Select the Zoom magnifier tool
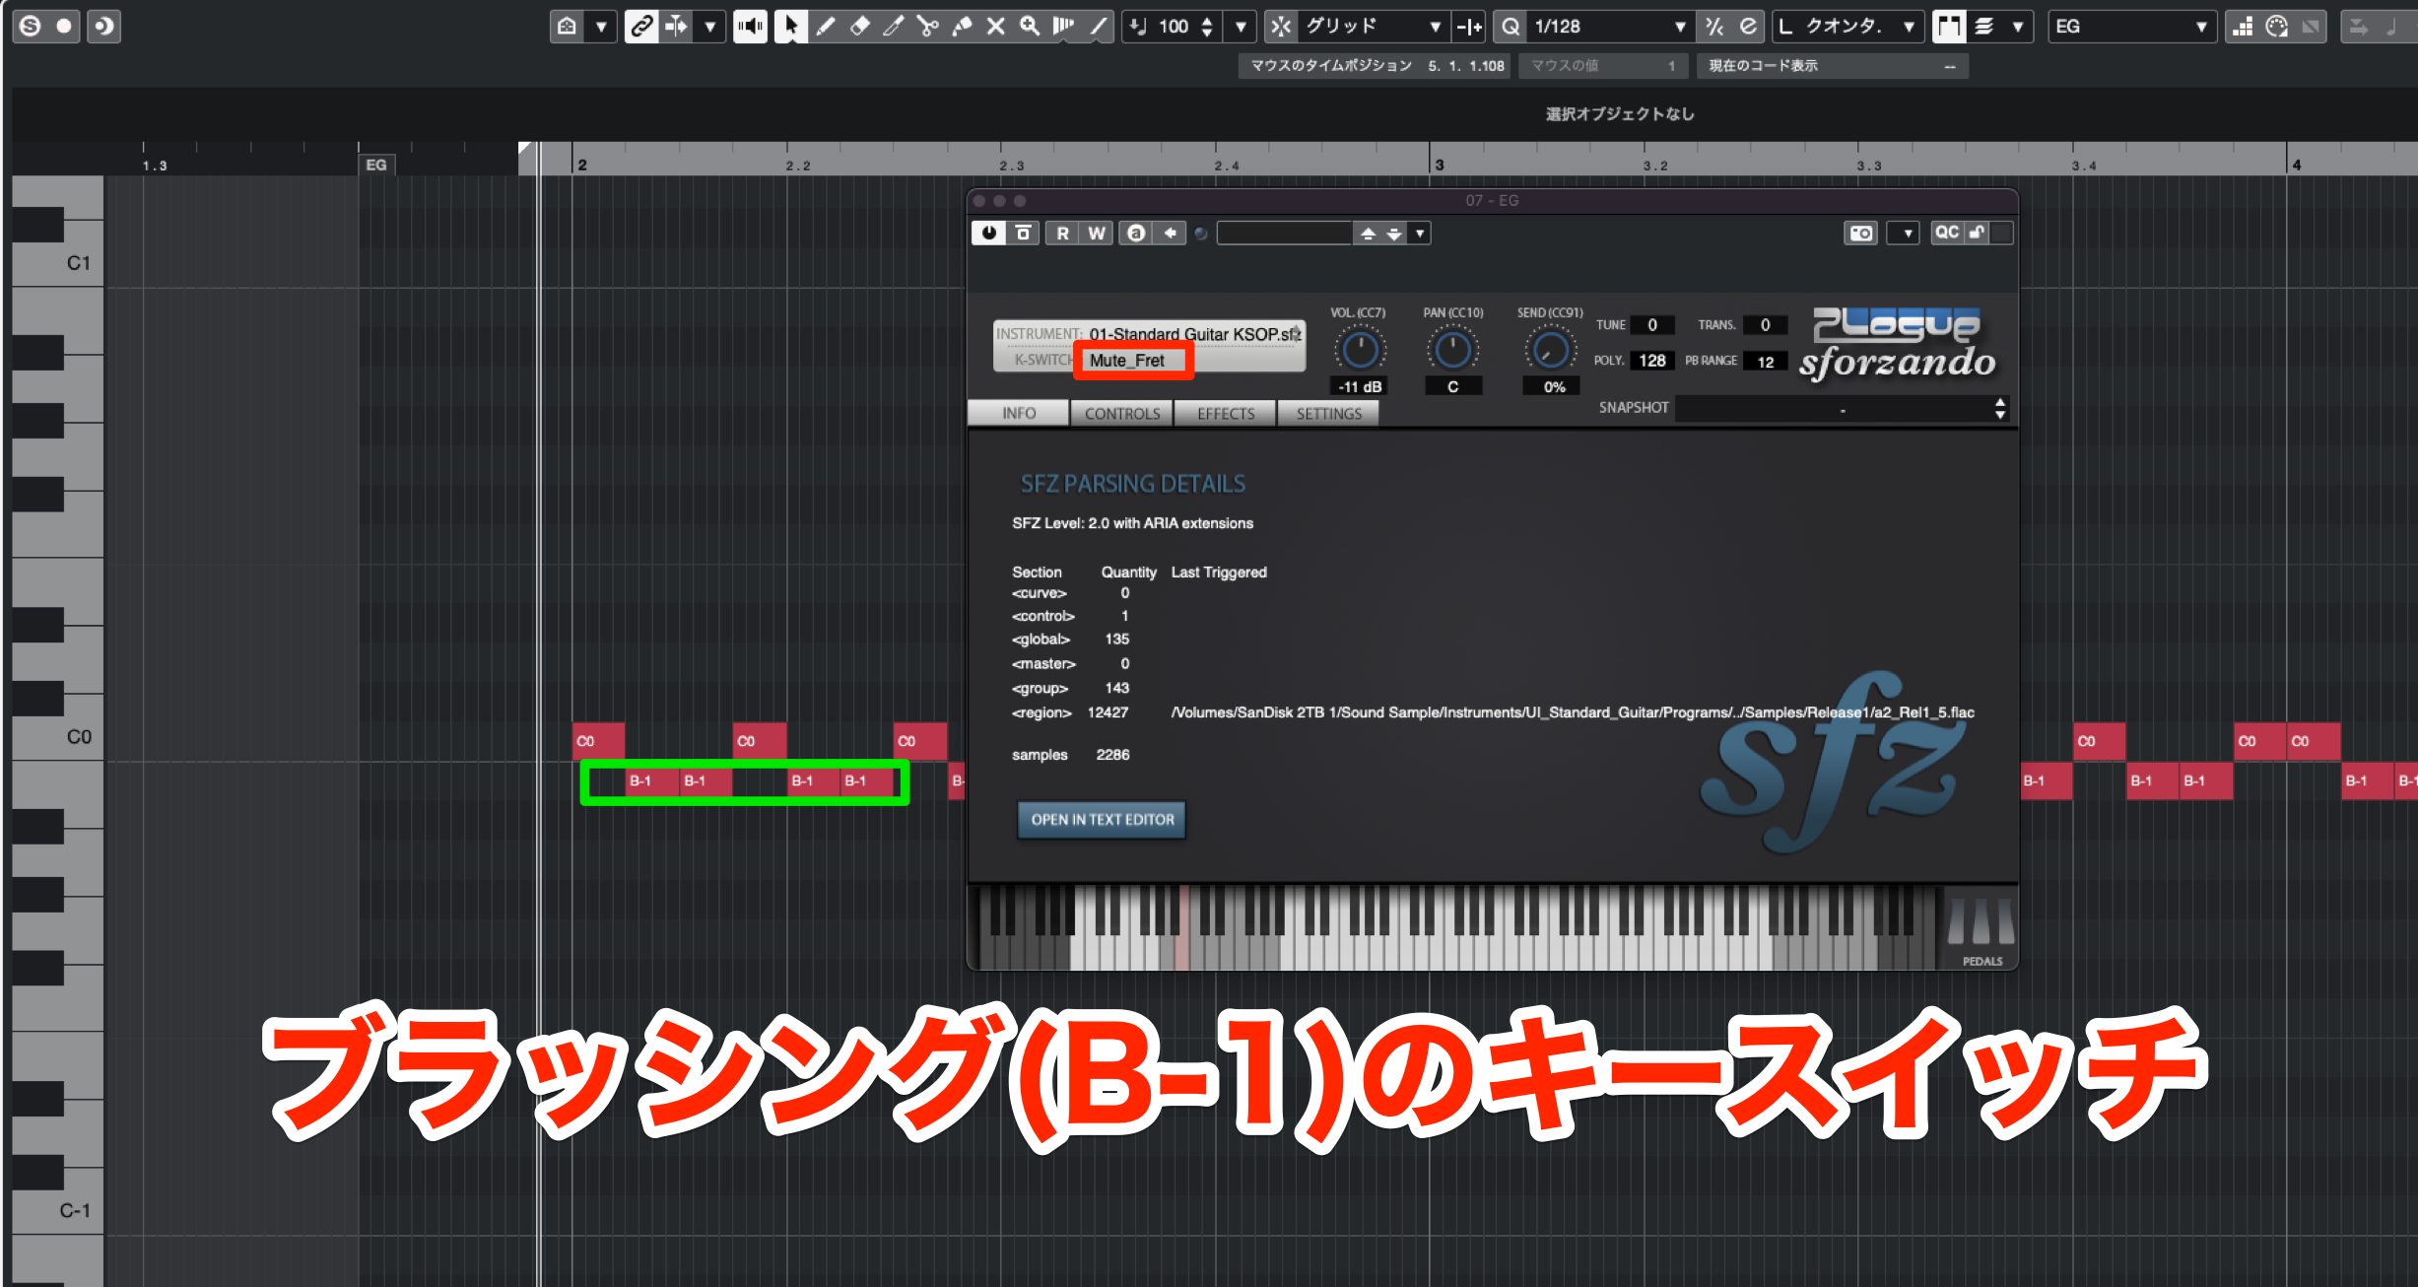This screenshot has width=2418, height=1287. pos(1030,27)
